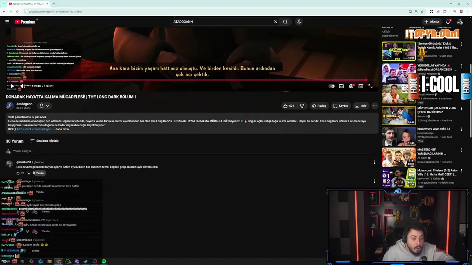The image size is (472, 265).
Task: Enter fullscreen mode
Action: 370,86
